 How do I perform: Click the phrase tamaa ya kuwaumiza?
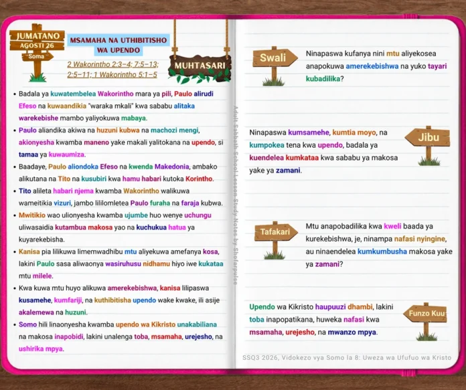tap(52, 155)
